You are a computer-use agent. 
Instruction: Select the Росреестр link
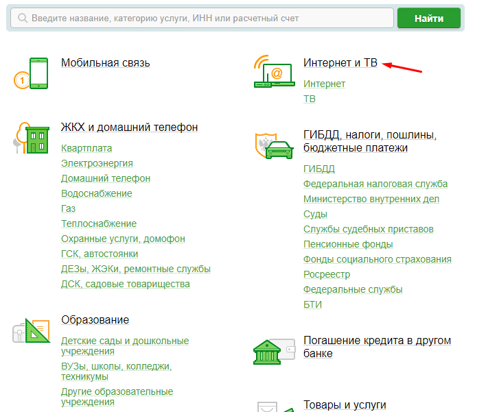[x=327, y=274]
